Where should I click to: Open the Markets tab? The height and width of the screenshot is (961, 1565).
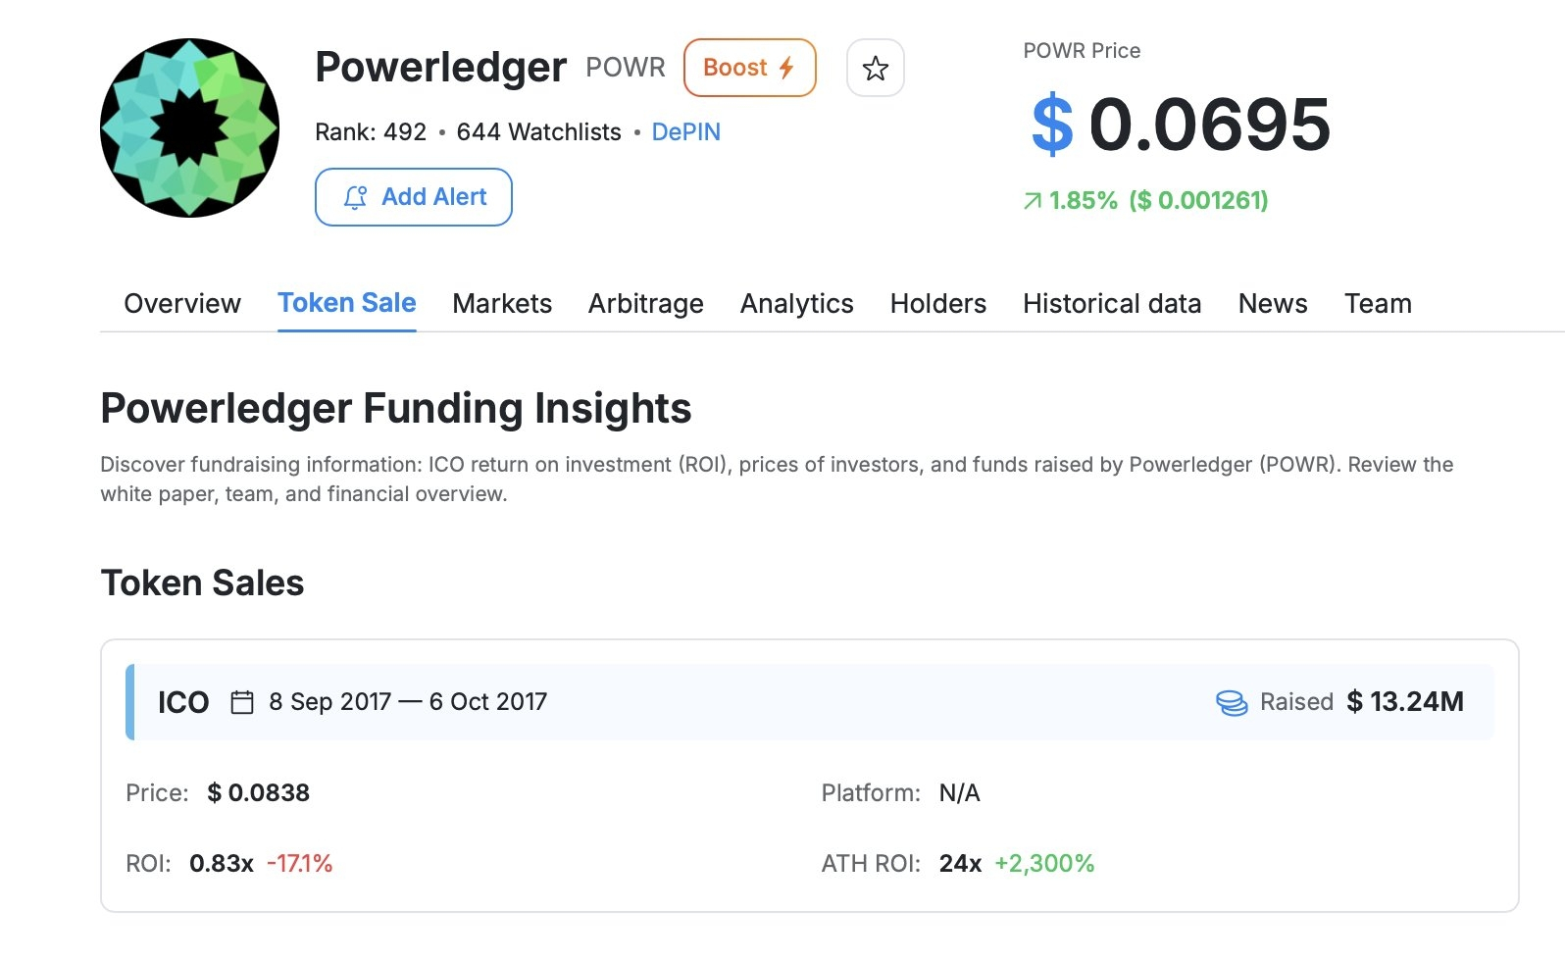pyautogui.click(x=502, y=304)
